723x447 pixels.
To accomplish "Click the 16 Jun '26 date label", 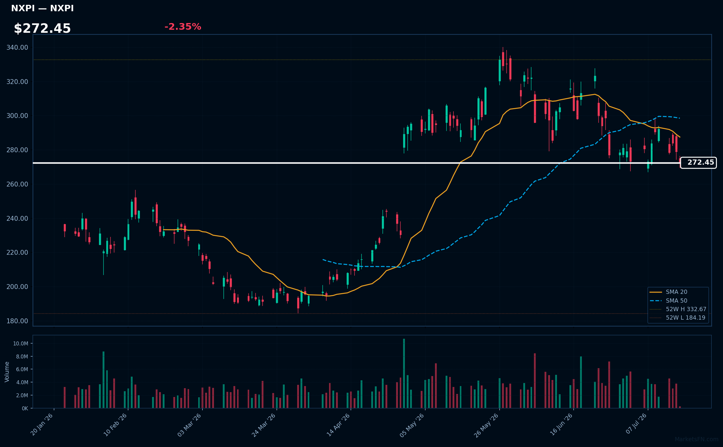I will [x=561, y=425].
